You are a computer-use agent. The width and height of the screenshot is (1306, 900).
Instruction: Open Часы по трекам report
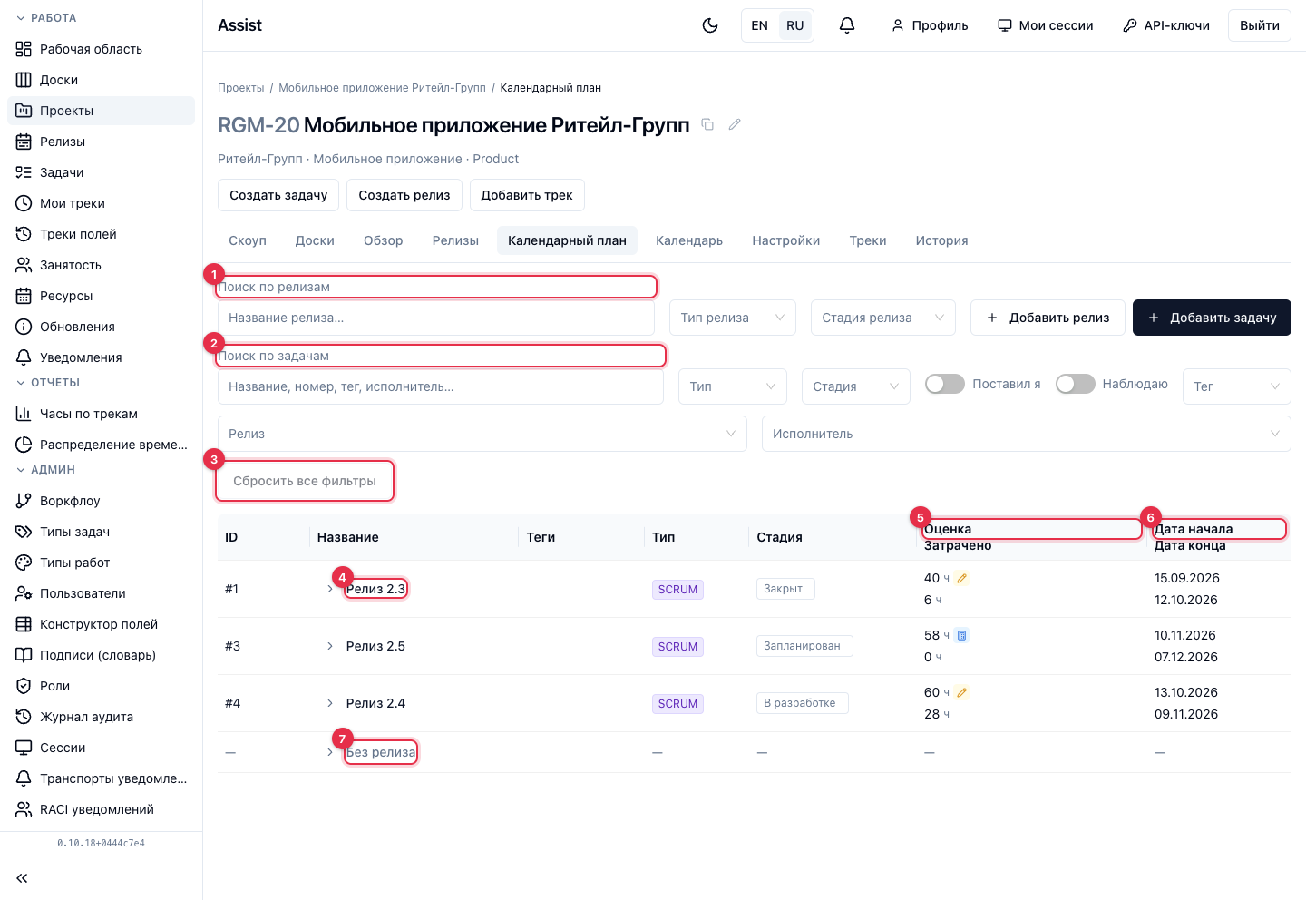(x=101, y=414)
